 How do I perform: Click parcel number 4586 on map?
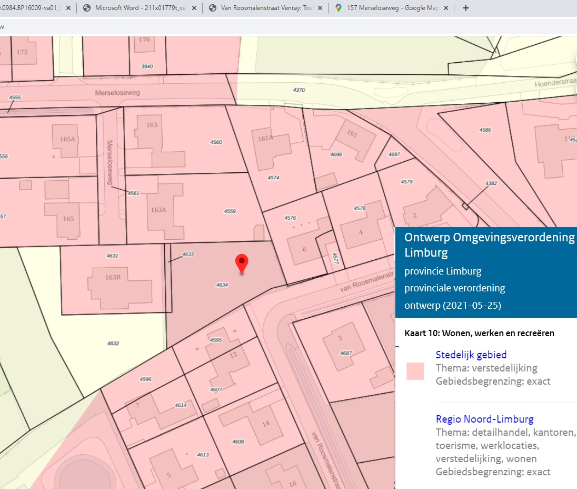click(485, 130)
